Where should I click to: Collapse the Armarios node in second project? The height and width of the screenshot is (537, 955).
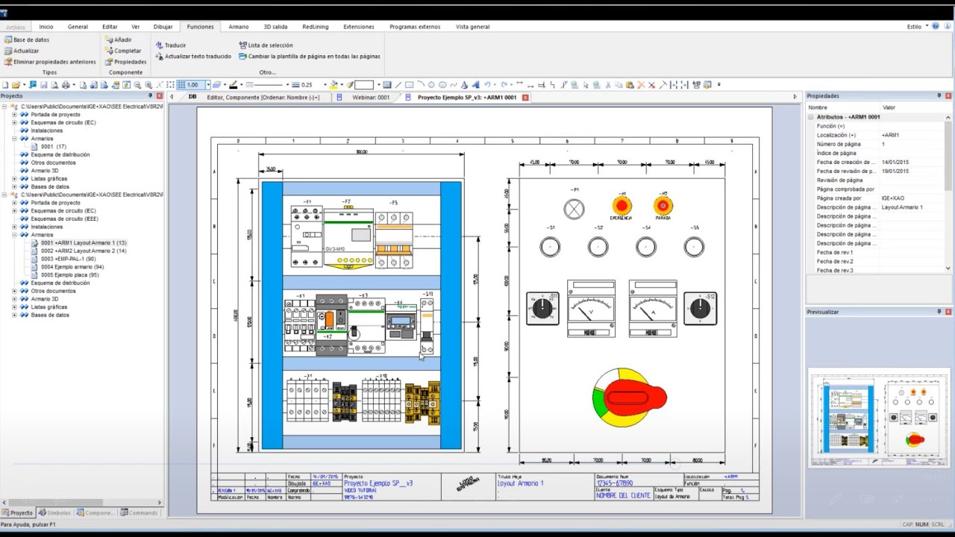coord(14,235)
